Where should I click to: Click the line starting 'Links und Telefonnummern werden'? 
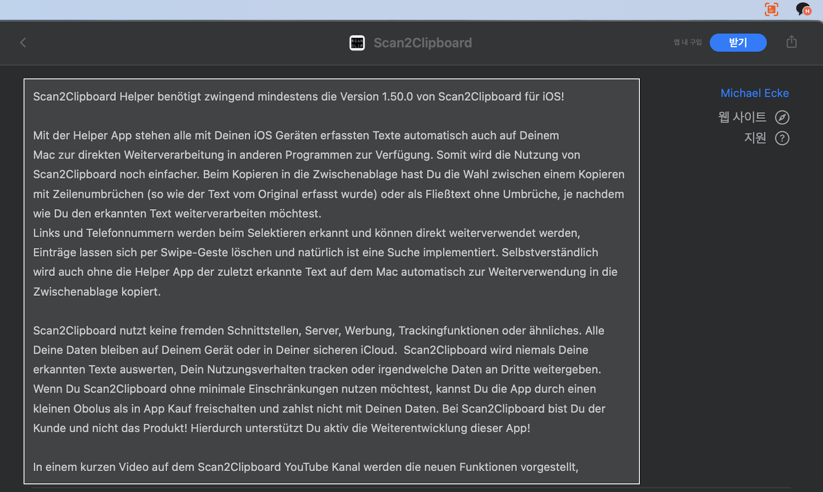click(x=307, y=233)
